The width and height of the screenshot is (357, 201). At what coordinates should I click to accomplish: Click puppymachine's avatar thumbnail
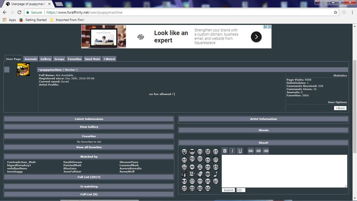[23, 69]
